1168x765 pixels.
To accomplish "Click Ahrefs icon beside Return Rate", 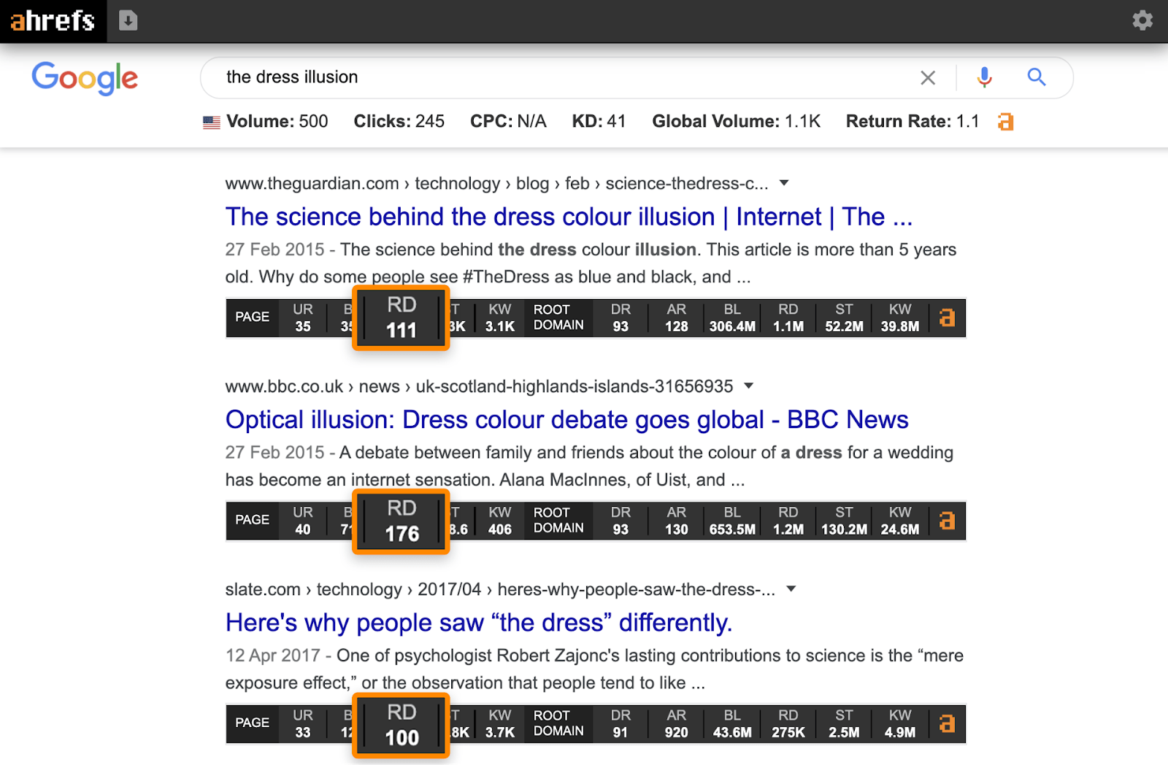I will [x=1006, y=122].
